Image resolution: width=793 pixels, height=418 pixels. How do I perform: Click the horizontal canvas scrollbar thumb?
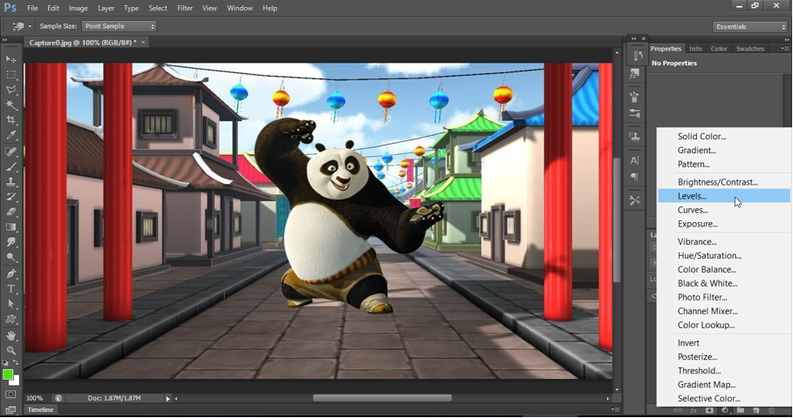(x=382, y=398)
